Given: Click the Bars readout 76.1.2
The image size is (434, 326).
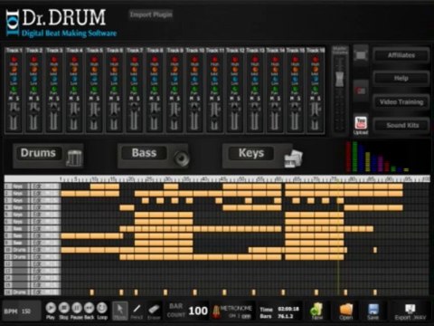Looking at the screenshot, I should point(287,316).
